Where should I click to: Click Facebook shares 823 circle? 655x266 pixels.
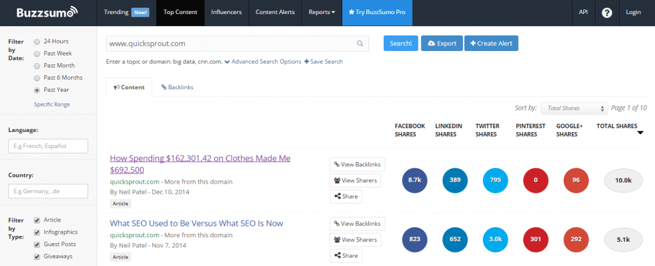(414, 239)
